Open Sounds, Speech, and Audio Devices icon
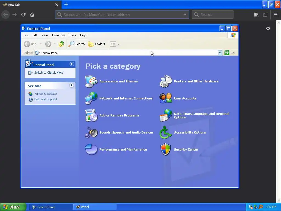Viewport: 281px width, 211px height. tap(91, 132)
